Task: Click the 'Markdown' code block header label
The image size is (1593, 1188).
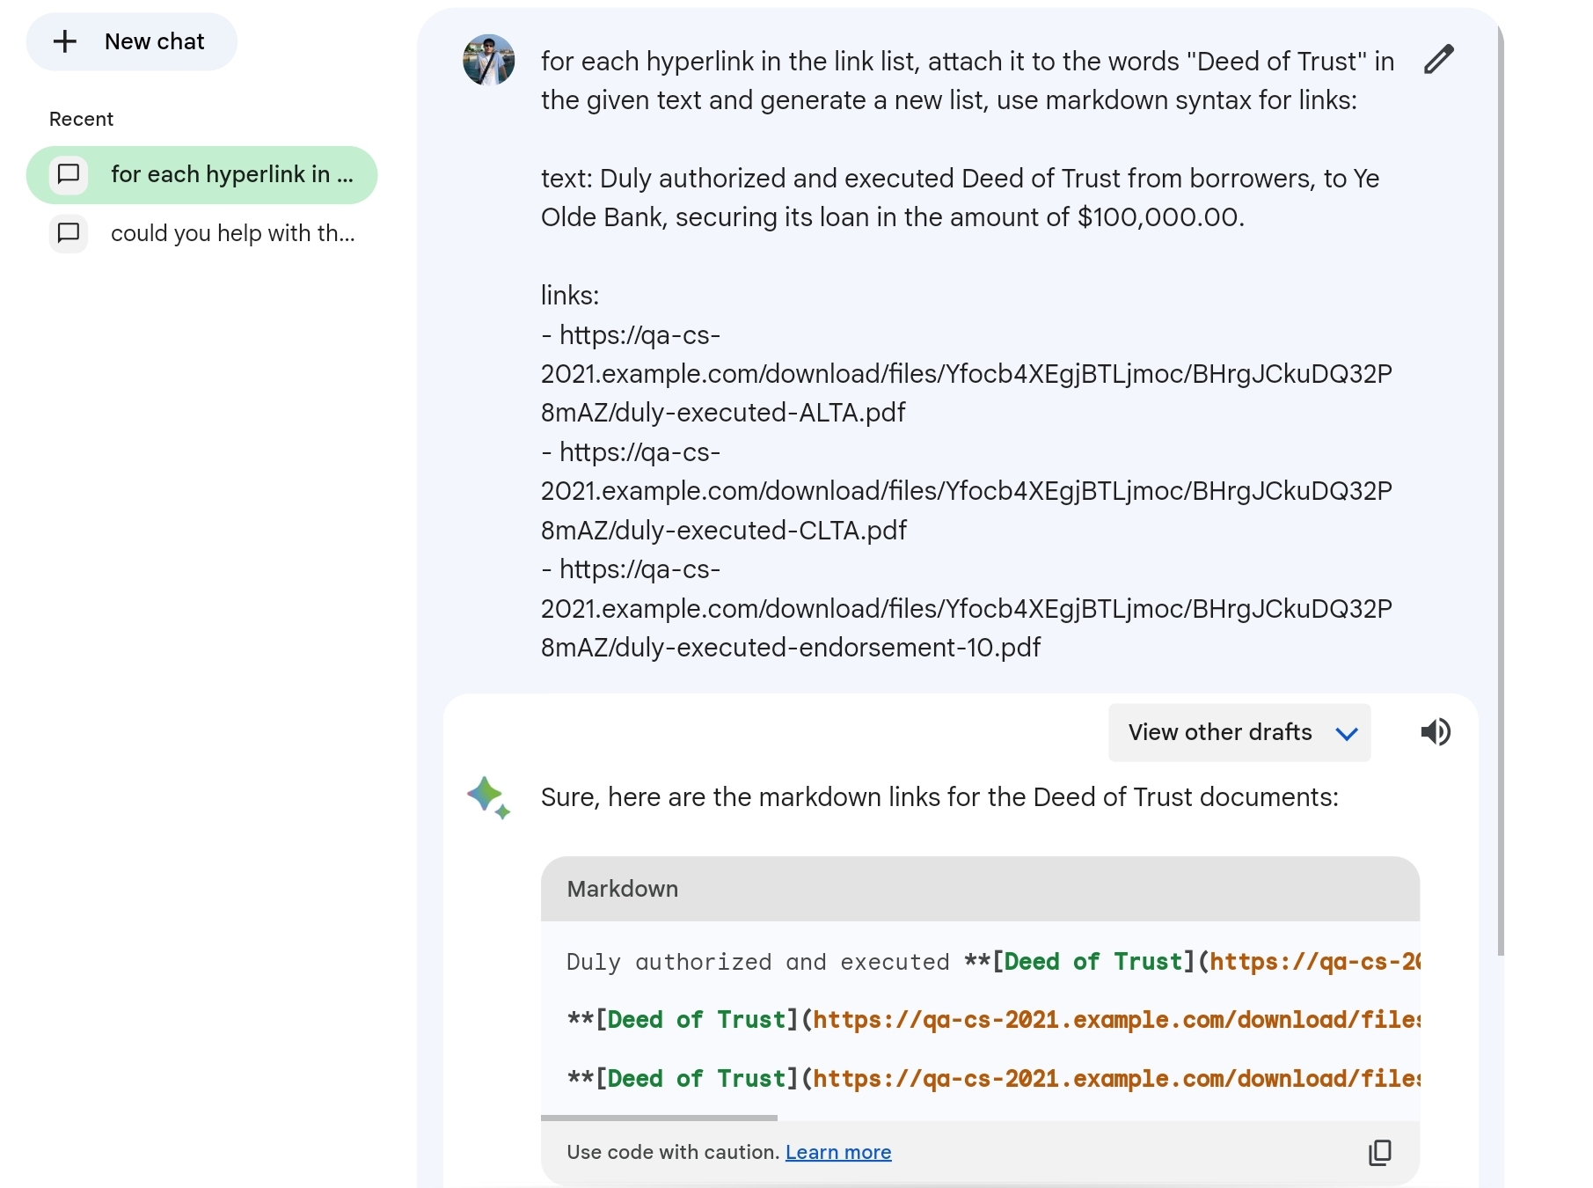Action: [x=623, y=889]
